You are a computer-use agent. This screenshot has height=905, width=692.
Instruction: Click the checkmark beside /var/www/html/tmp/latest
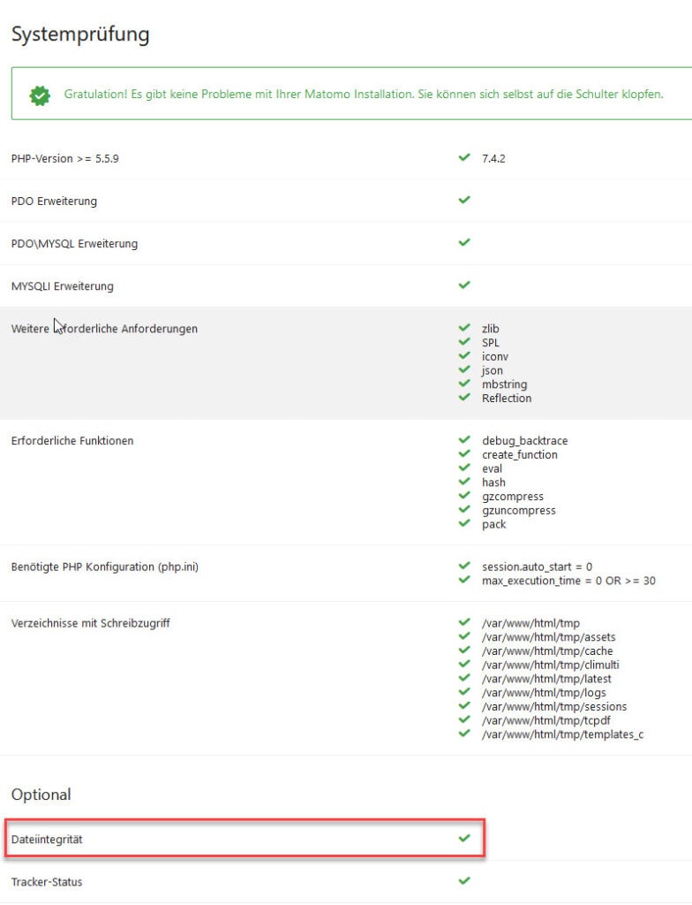tap(464, 678)
